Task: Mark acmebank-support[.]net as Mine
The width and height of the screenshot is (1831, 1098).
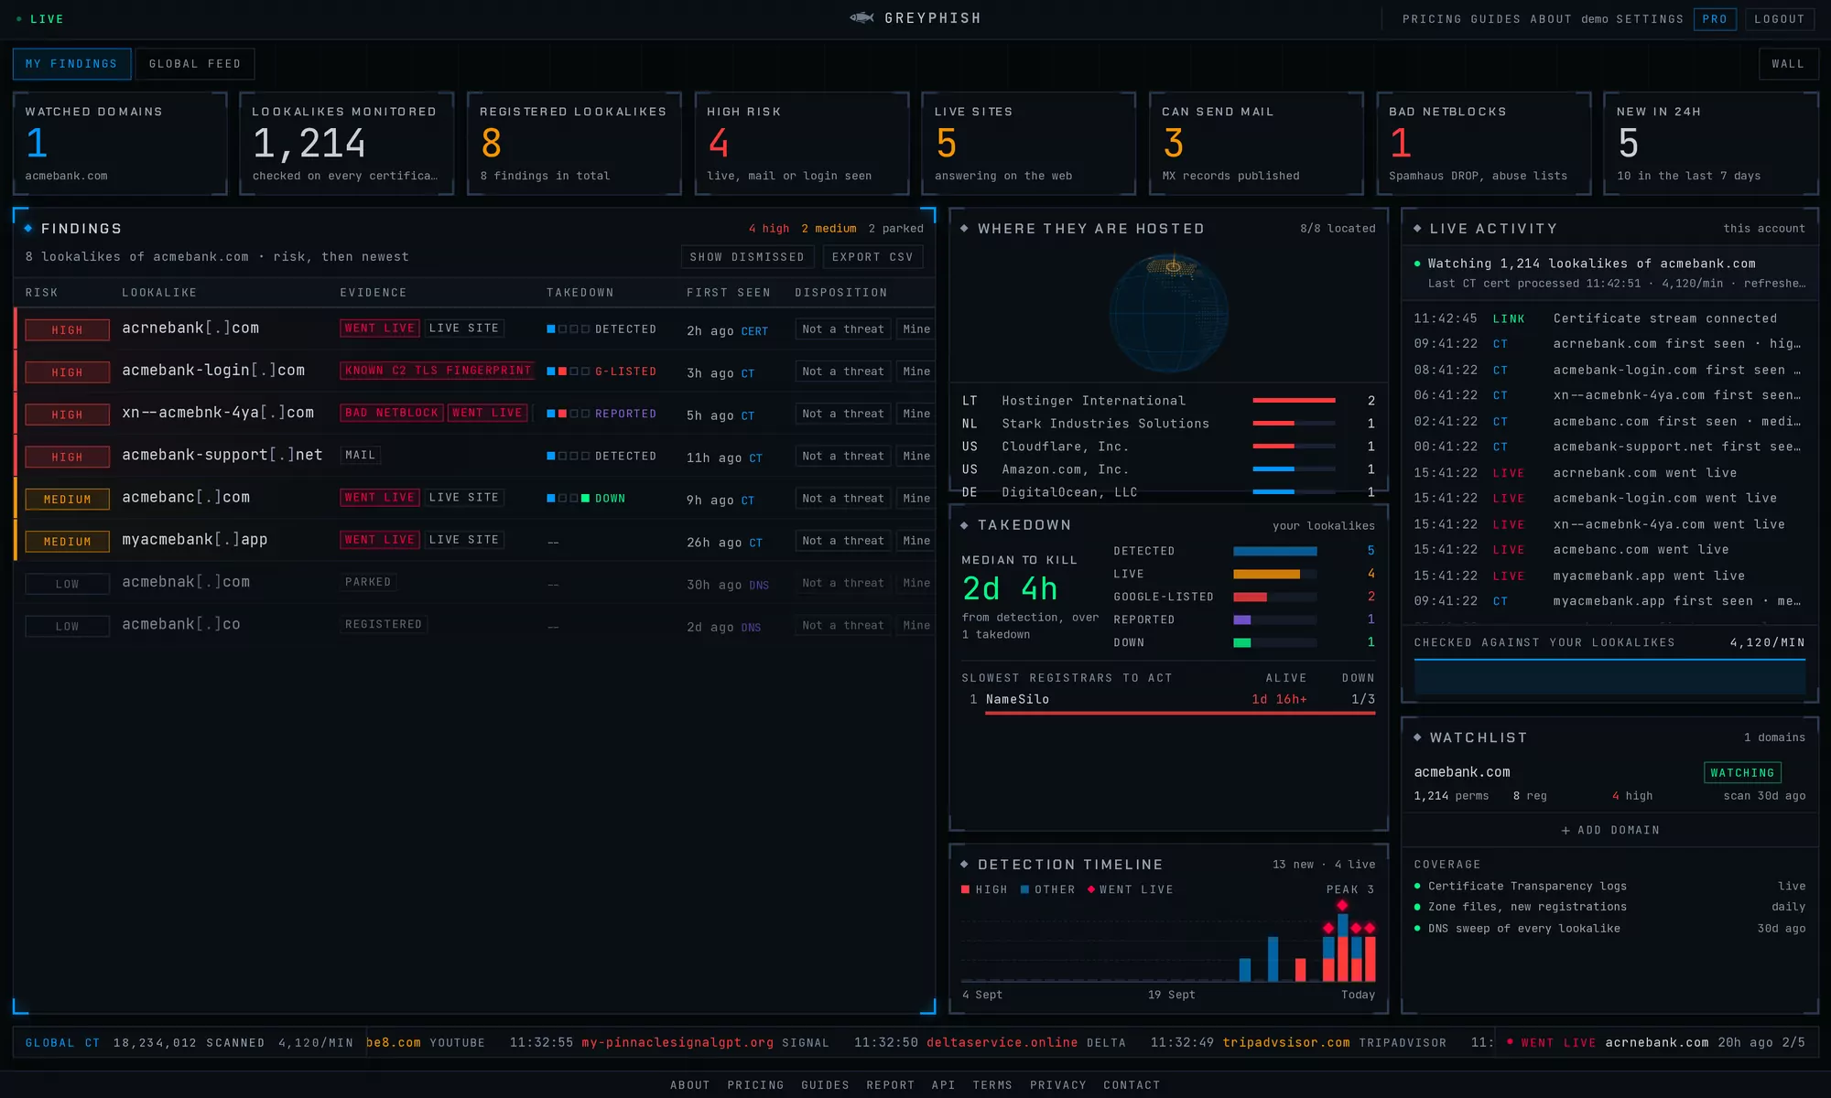Action: (915, 456)
